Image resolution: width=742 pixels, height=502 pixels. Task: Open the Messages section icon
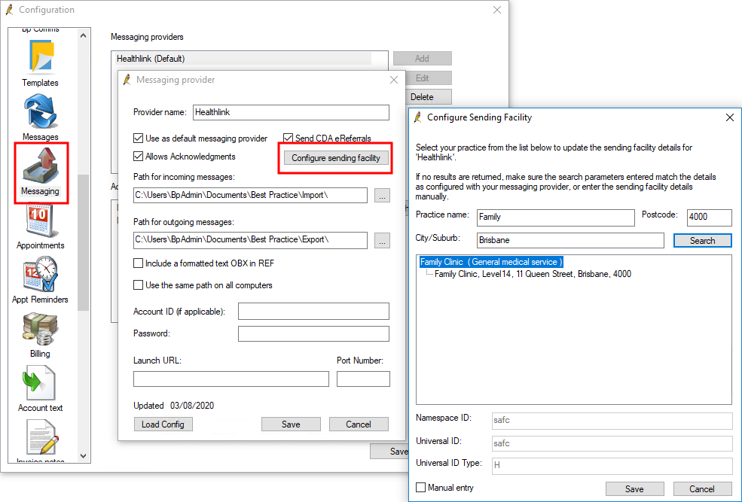point(41,111)
